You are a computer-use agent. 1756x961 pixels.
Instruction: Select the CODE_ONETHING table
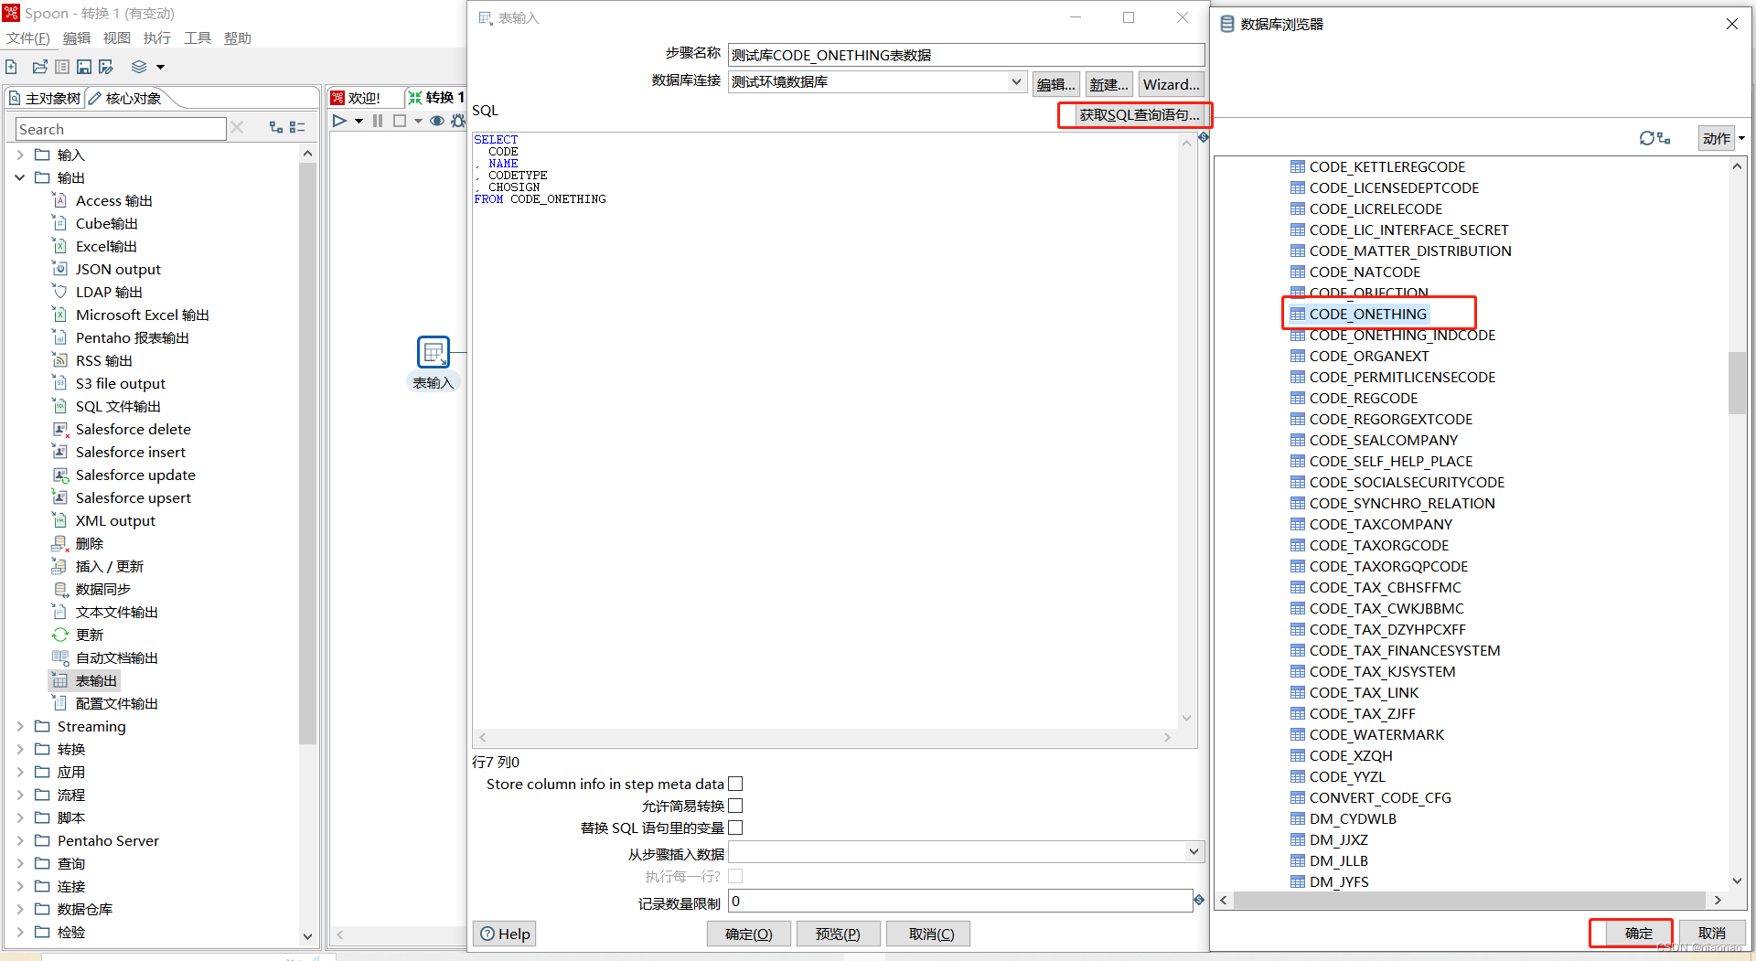1367,314
